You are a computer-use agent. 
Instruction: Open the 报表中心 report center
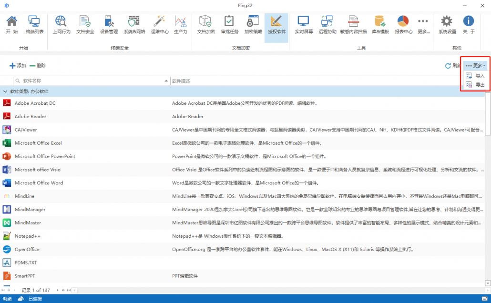(404, 24)
